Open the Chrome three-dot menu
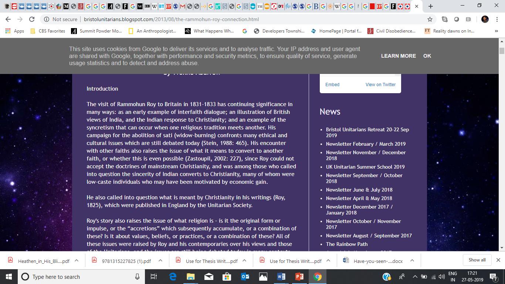The width and height of the screenshot is (505, 284). [496, 19]
